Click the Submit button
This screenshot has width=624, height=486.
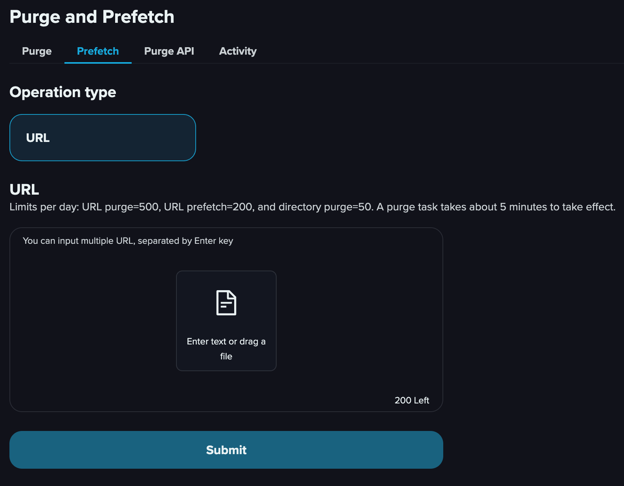pos(226,450)
